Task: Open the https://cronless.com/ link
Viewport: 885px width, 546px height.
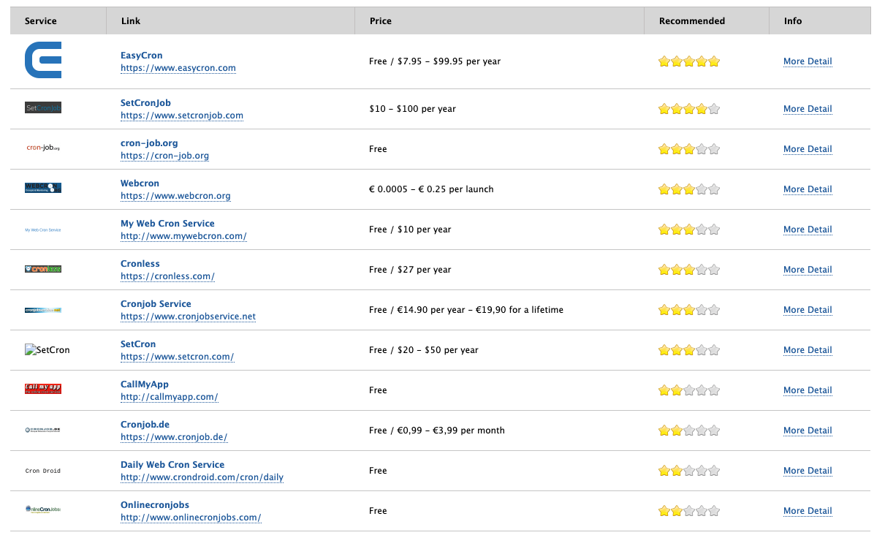Action: pyautogui.click(x=167, y=276)
